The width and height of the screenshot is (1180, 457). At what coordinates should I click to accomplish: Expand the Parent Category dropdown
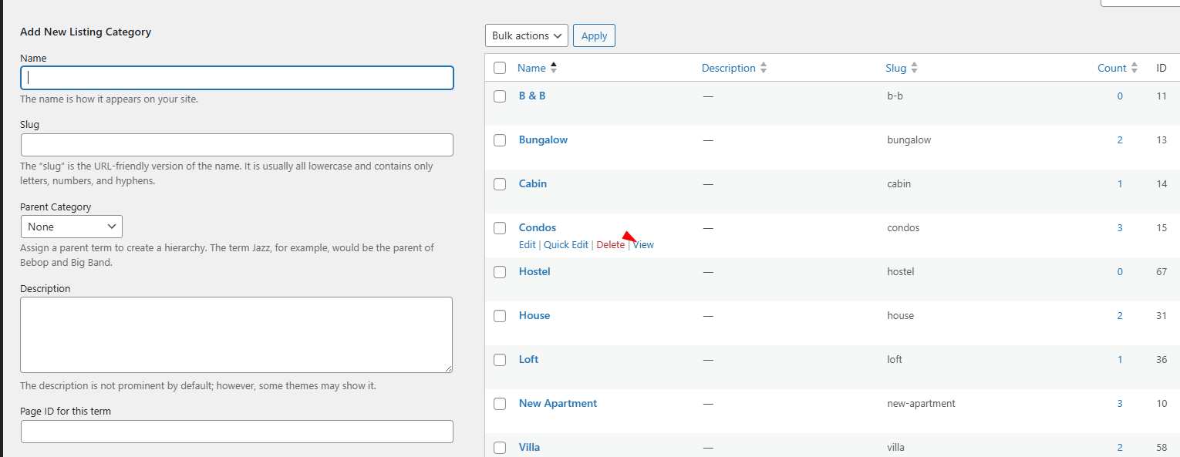click(71, 227)
